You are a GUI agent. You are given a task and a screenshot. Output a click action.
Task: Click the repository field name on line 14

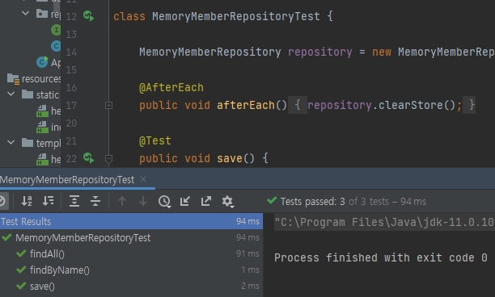coord(319,52)
